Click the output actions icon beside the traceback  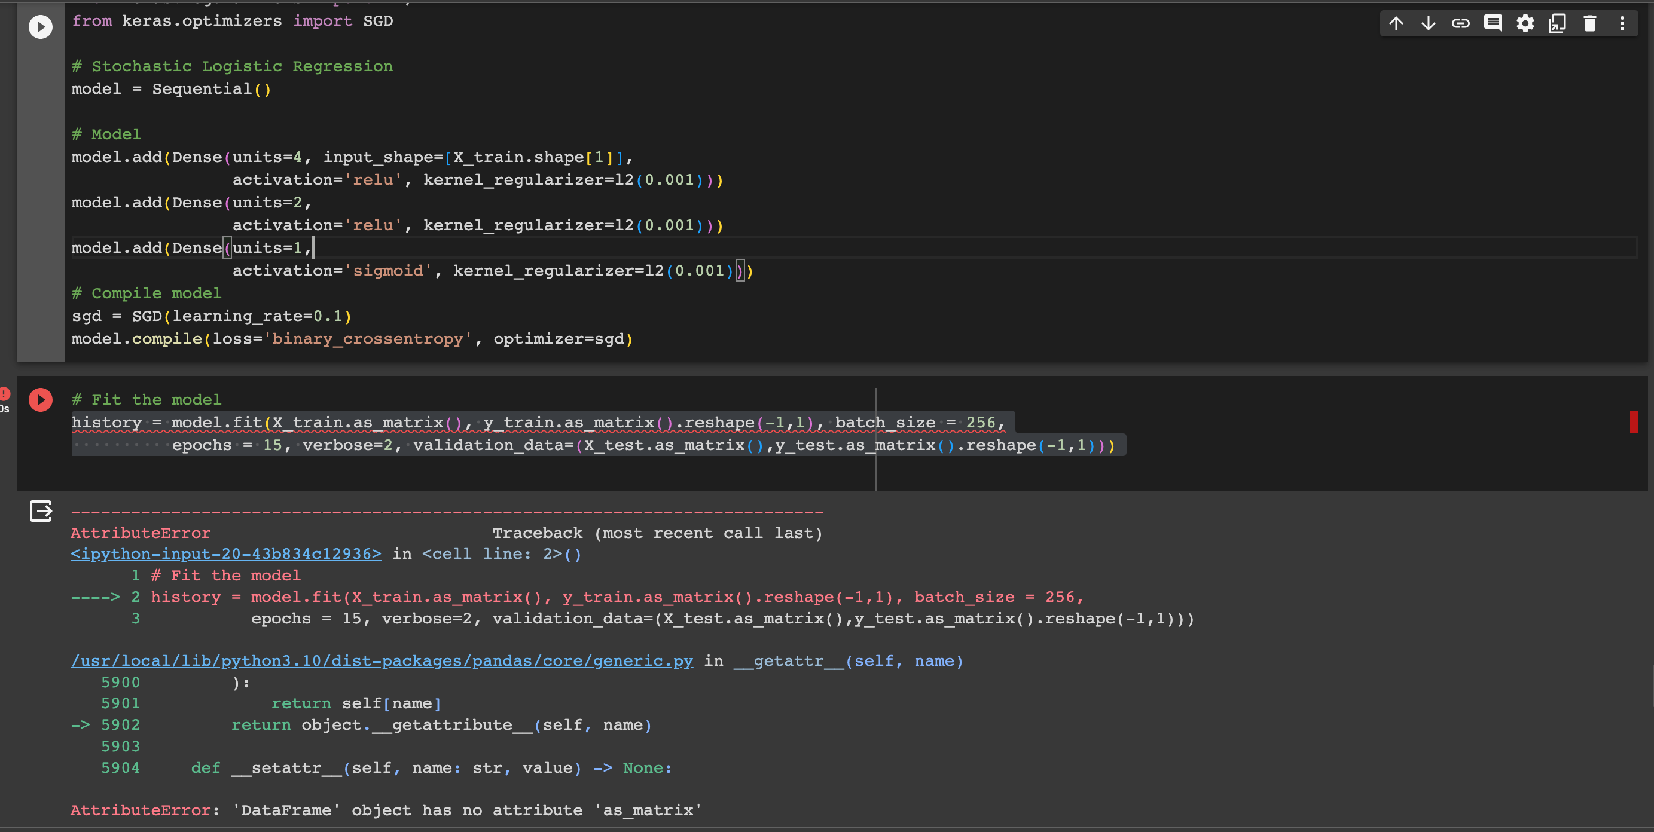point(41,511)
